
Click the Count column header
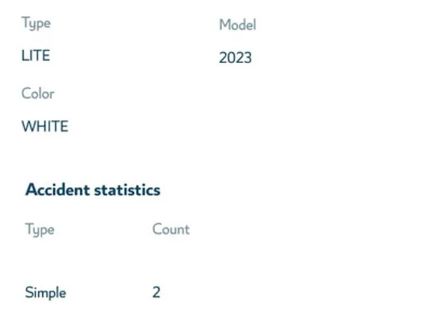pyautogui.click(x=171, y=229)
